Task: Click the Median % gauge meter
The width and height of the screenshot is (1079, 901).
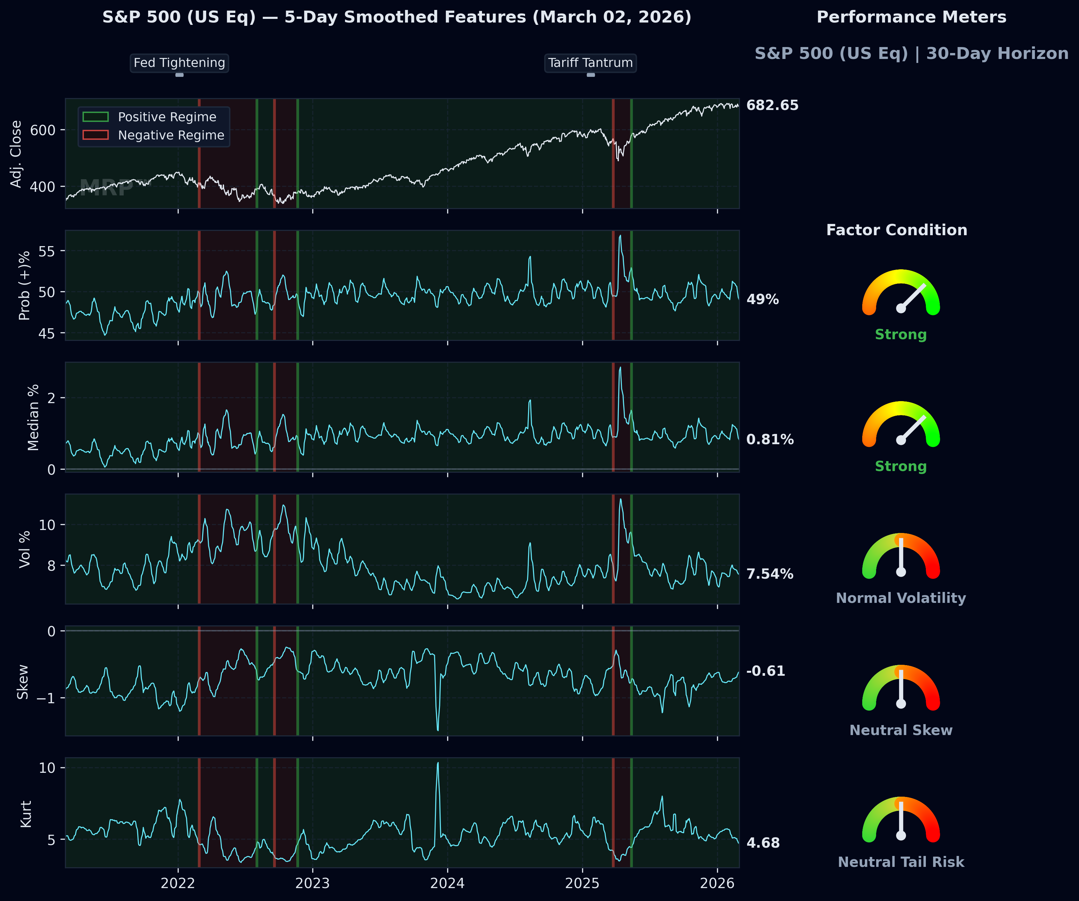Action: [901, 424]
